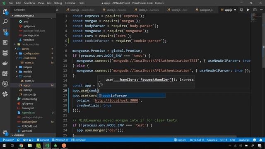Open the Explorer view in activity bar
This screenshot has height=149, width=265.
pos(5,12)
